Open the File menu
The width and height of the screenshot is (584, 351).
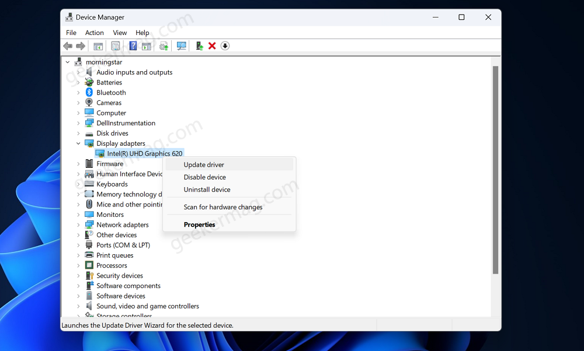pos(71,33)
